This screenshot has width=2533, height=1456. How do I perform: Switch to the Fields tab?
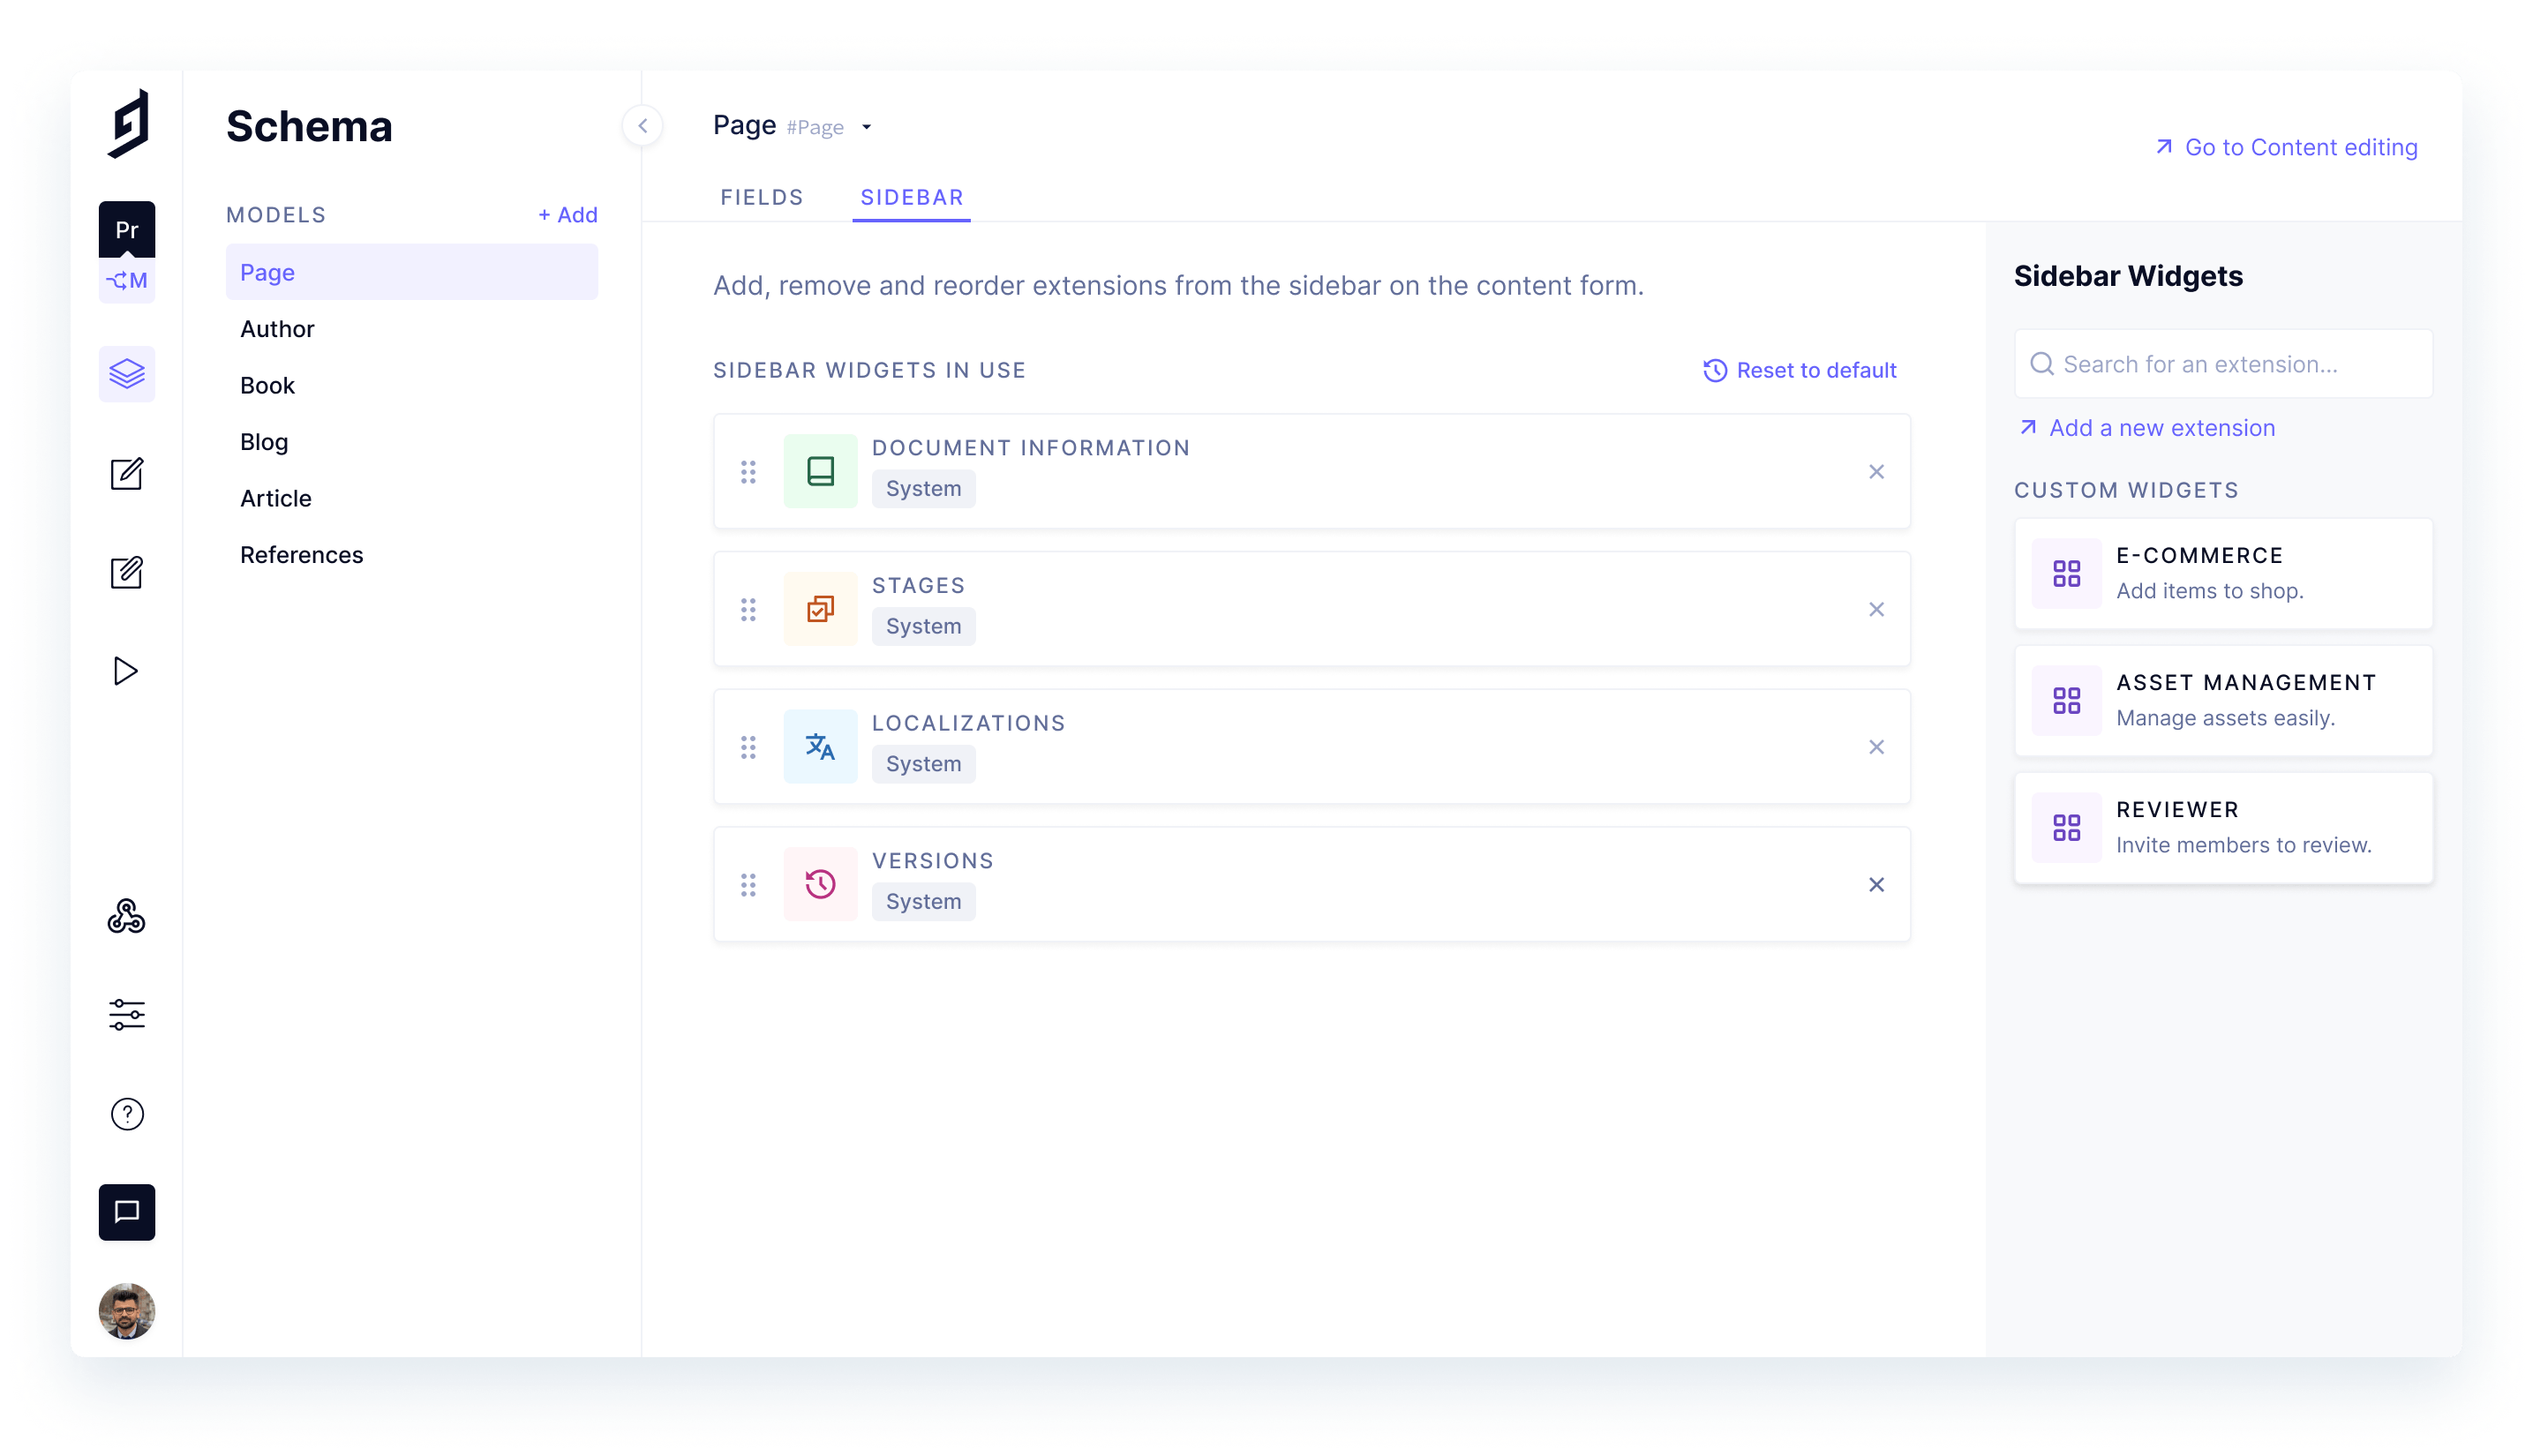click(761, 197)
